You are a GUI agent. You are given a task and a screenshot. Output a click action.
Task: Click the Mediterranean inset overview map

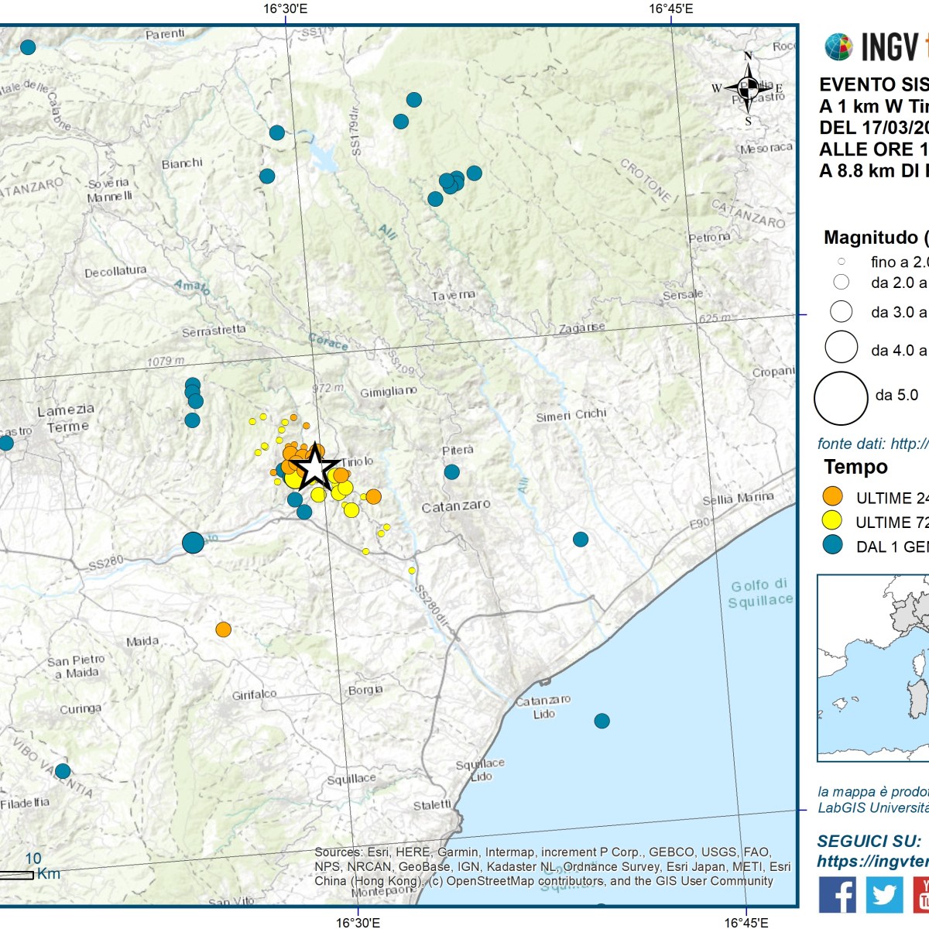click(x=873, y=668)
